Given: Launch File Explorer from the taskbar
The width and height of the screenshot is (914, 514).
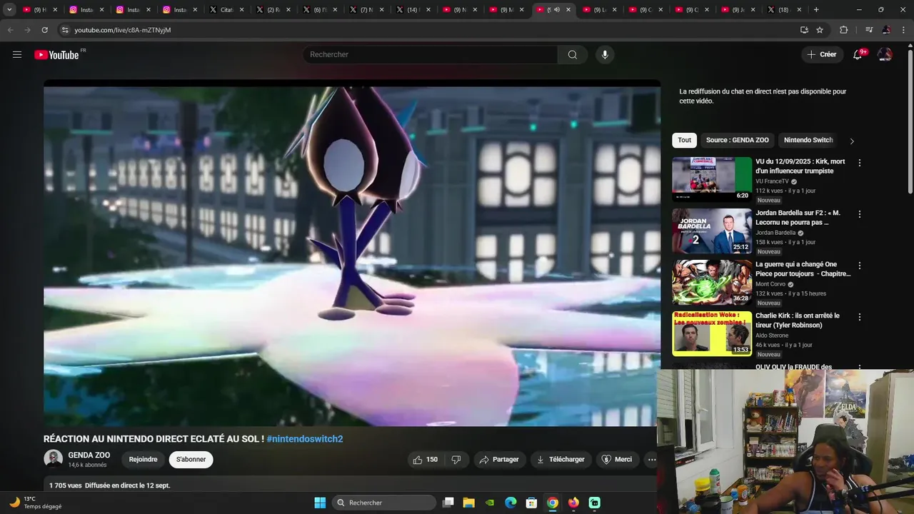Looking at the screenshot, I should [468, 503].
